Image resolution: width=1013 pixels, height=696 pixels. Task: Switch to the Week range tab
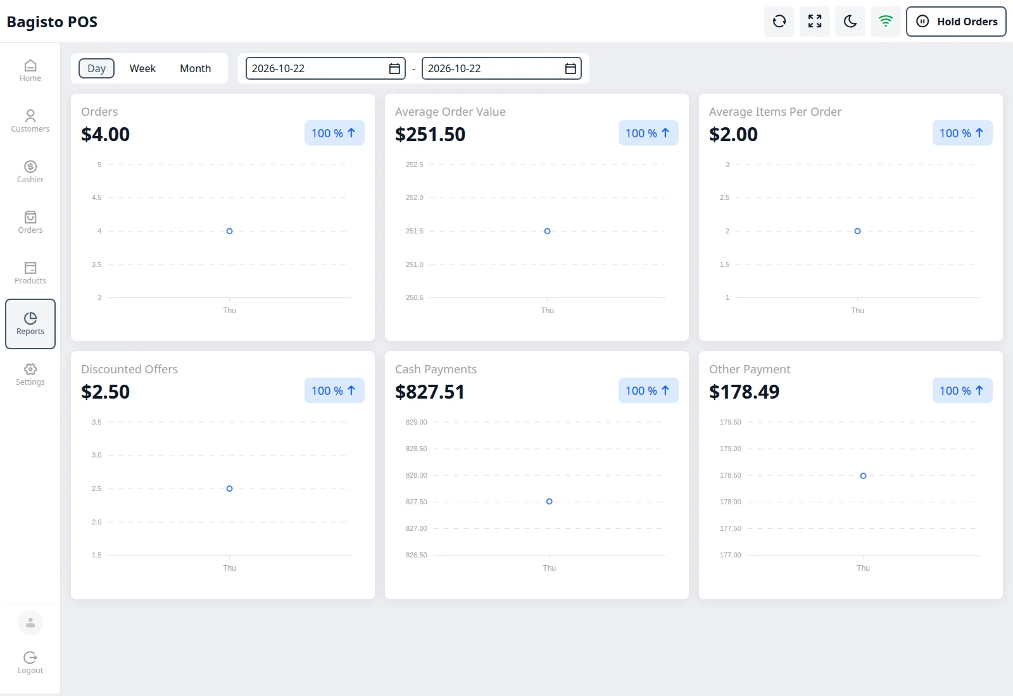tap(142, 68)
